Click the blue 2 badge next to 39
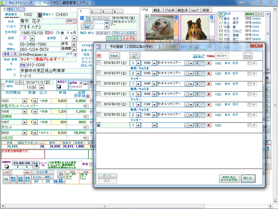 coord(55,181)
